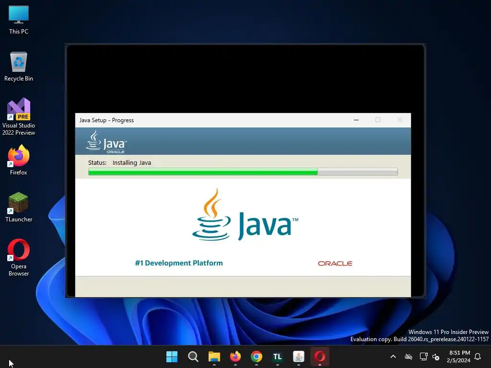Click the disabled maximize button in Java Setup
Screen dimensions: 491x368
tap(378, 120)
